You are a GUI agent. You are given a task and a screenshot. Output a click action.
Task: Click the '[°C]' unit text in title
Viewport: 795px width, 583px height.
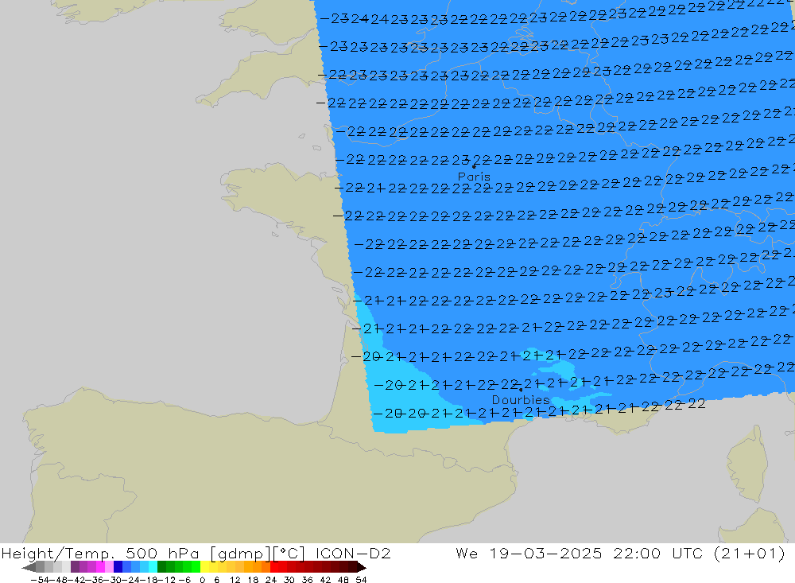click(289, 553)
